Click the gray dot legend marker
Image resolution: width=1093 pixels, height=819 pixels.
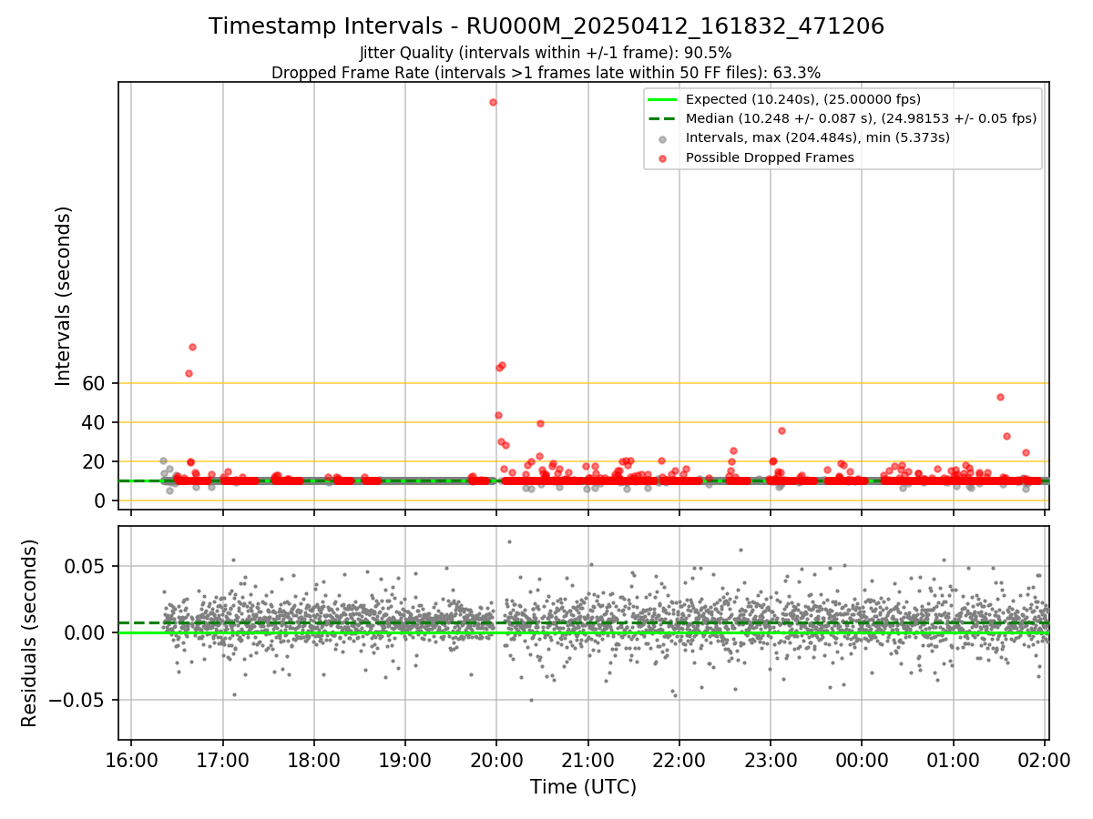click(x=662, y=139)
